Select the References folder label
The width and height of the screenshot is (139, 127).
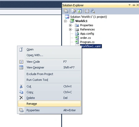coord(87,30)
